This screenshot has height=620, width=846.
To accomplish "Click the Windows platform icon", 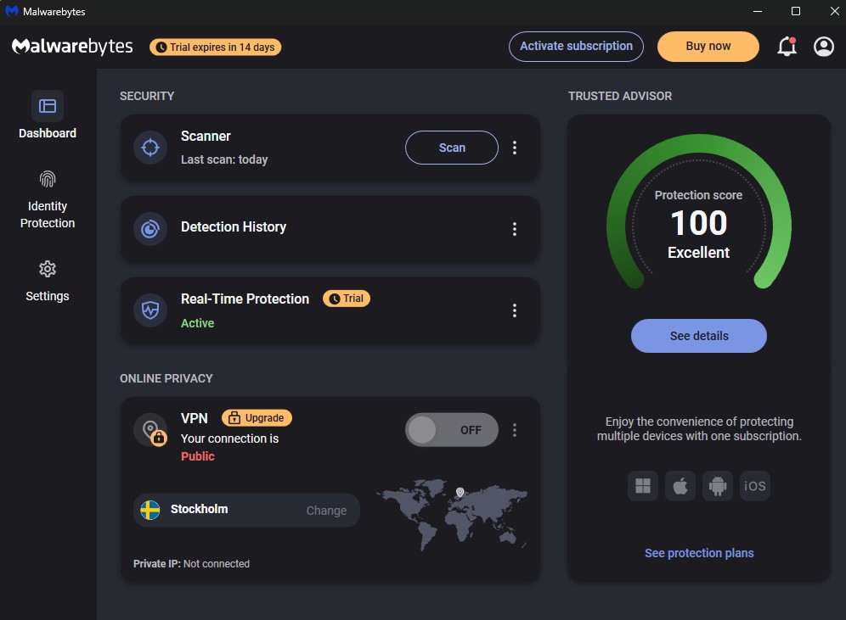I will click(643, 486).
